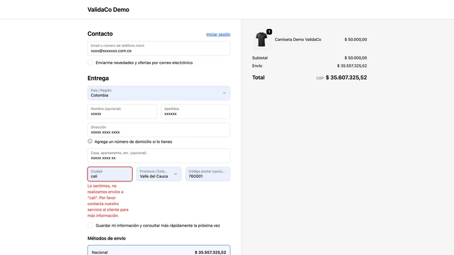Viewport: 454px width, 255px height.
Task: Click the Camiseta Demo ValidaCo product name
Action: [297, 40]
